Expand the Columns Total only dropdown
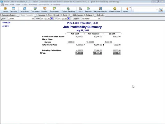Viewport: 165px width, 124px height. click(99, 19)
